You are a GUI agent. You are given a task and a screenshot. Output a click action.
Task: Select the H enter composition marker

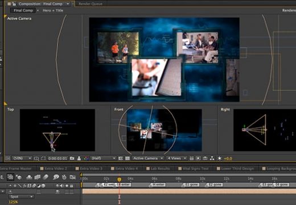tap(158, 185)
